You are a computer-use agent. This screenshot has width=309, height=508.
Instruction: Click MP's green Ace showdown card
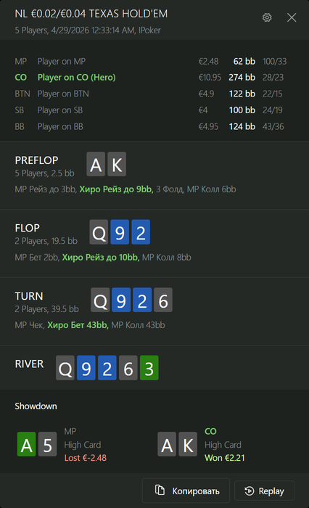tap(27, 444)
